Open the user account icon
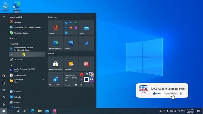The height and width of the screenshot is (114, 203). tap(3, 76)
